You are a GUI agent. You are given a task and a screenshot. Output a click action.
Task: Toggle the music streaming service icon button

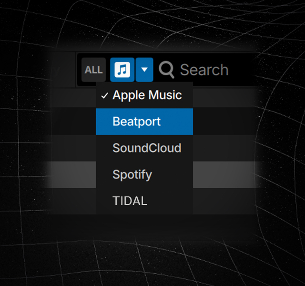coord(122,70)
